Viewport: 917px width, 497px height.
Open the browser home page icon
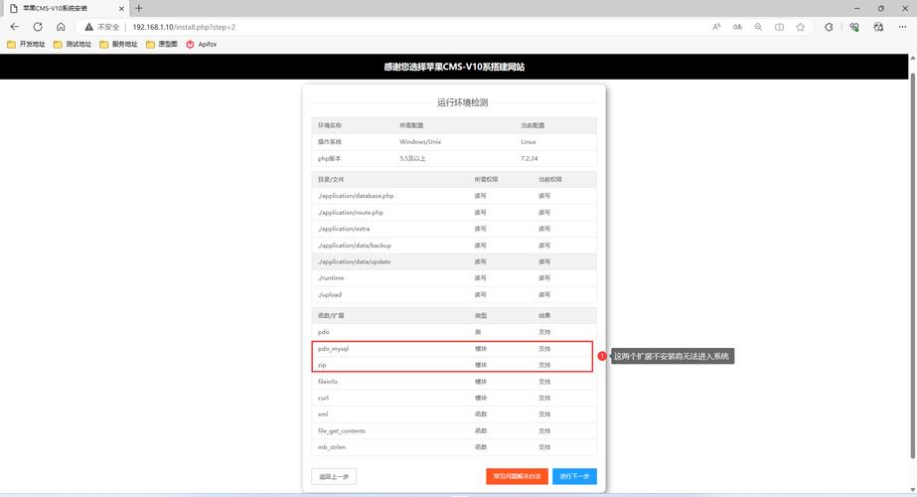(61, 27)
